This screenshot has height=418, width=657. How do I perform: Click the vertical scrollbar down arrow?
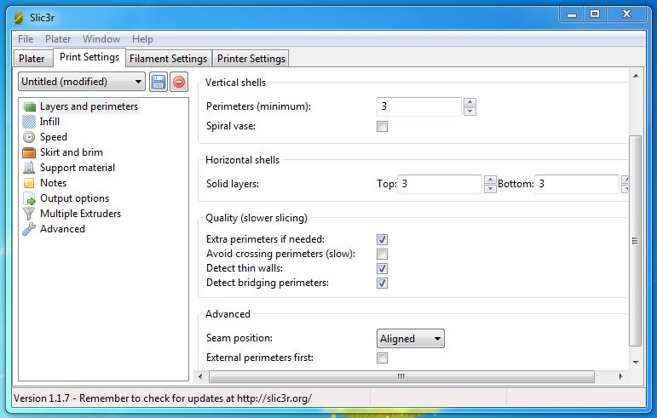click(x=636, y=363)
